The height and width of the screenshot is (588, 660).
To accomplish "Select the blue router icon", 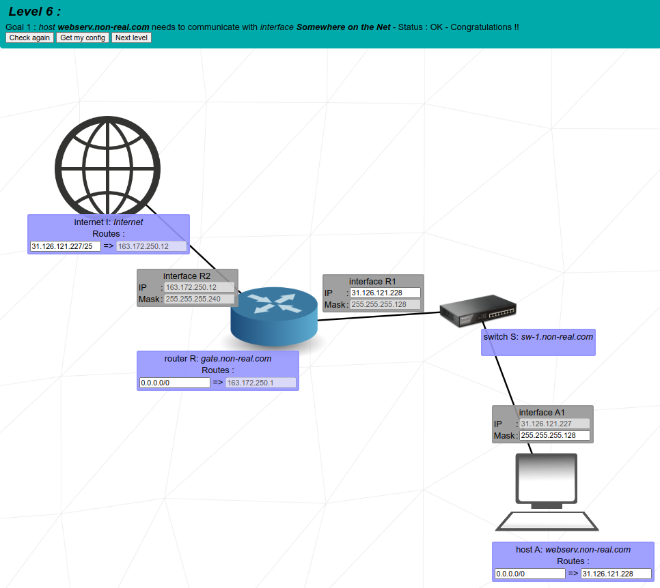I will point(274,316).
